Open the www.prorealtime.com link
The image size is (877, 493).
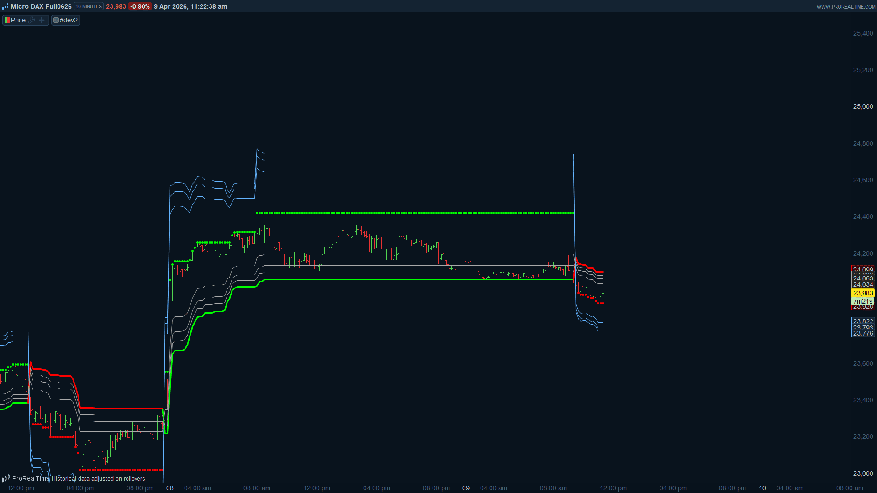pyautogui.click(x=845, y=7)
